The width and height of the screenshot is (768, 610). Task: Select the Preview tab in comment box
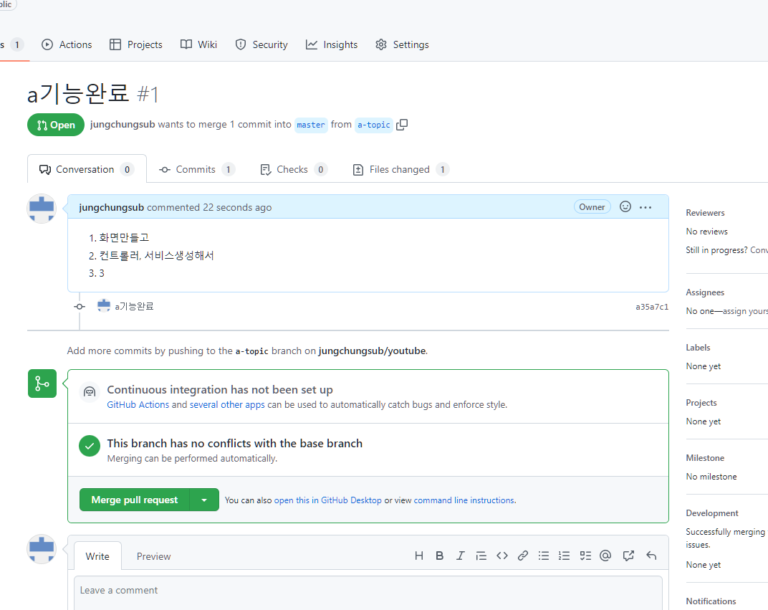point(153,556)
